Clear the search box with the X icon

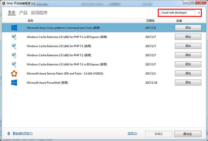pyautogui.click(x=199, y=13)
